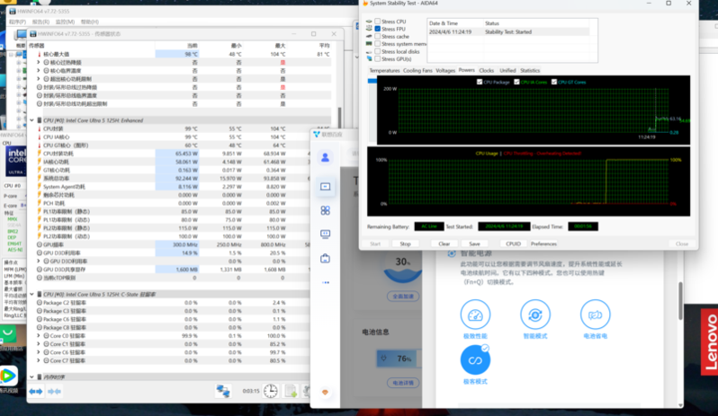
Task: Expand the Core C6 驻留率 row
Action: pos(39,352)
